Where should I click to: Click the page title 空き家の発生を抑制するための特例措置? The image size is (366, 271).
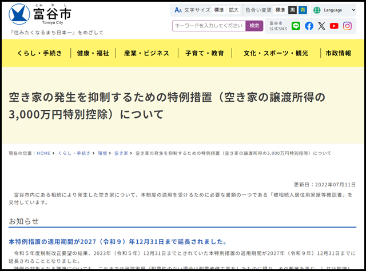tap(167, 106)
